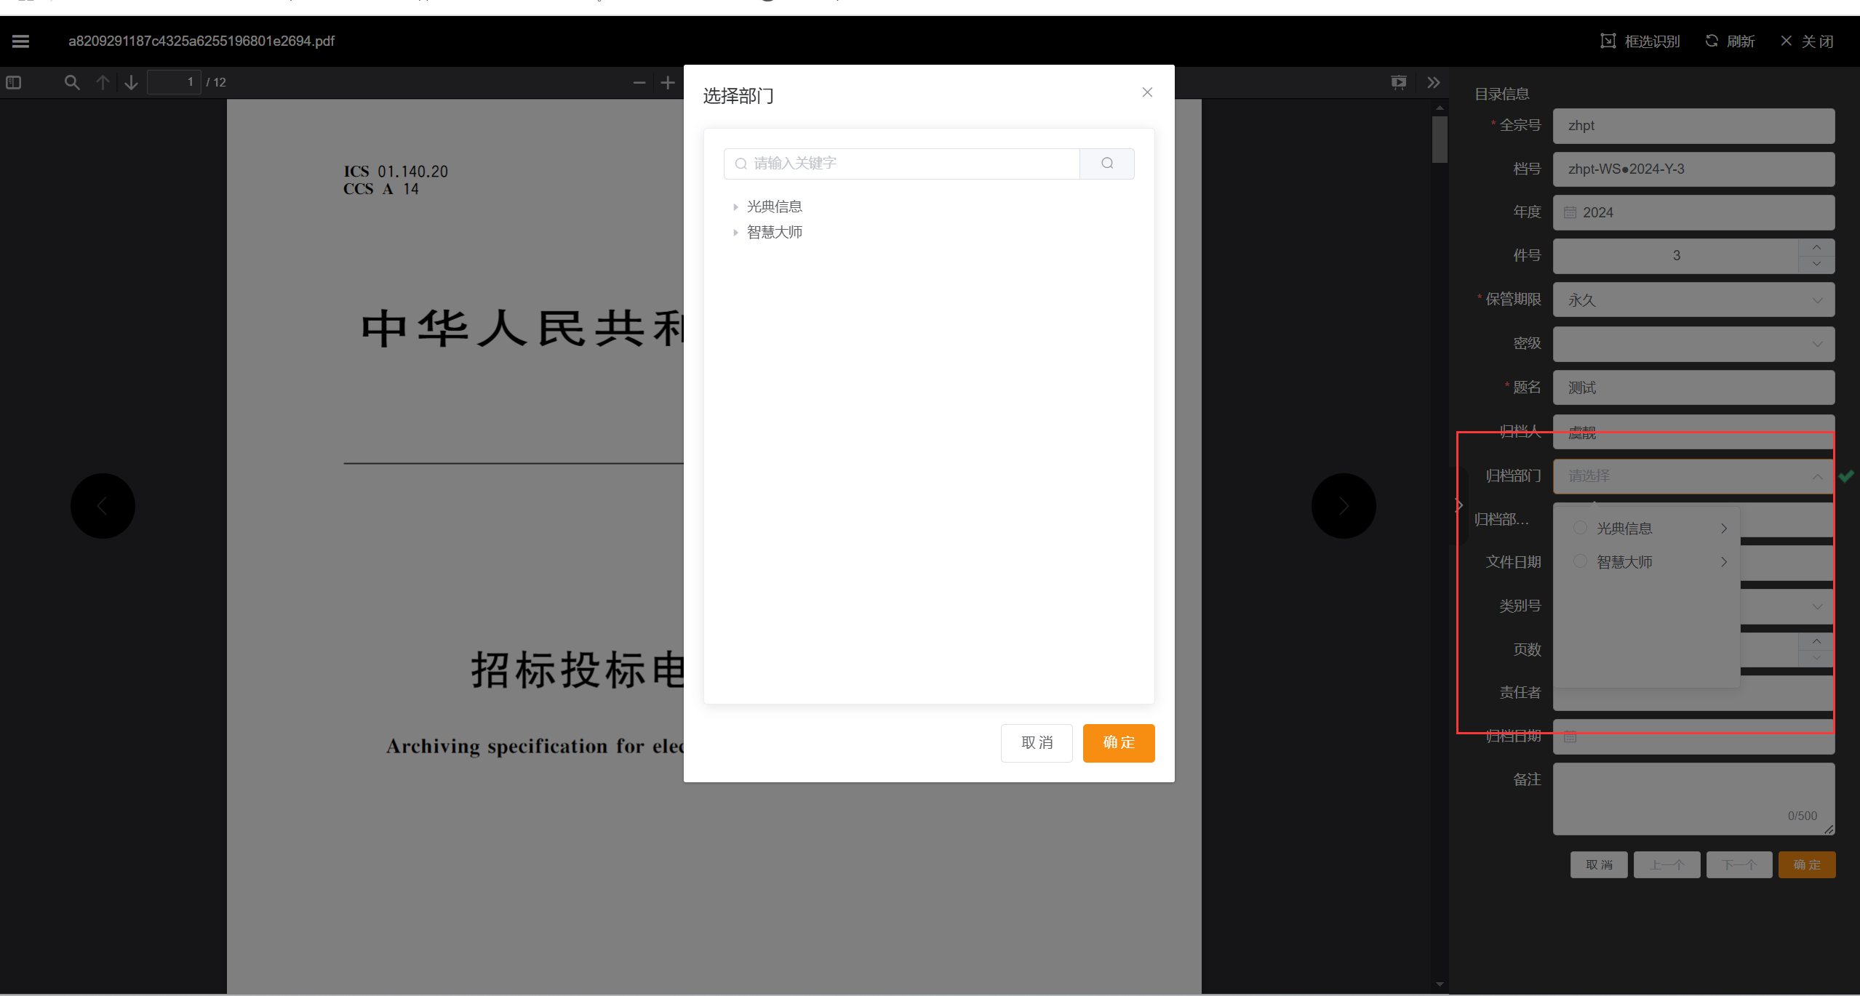Open the hamburger menu icon
The height and width of the screenshot is (996, 1860).
pyautogui.click(x=20, y=41)
